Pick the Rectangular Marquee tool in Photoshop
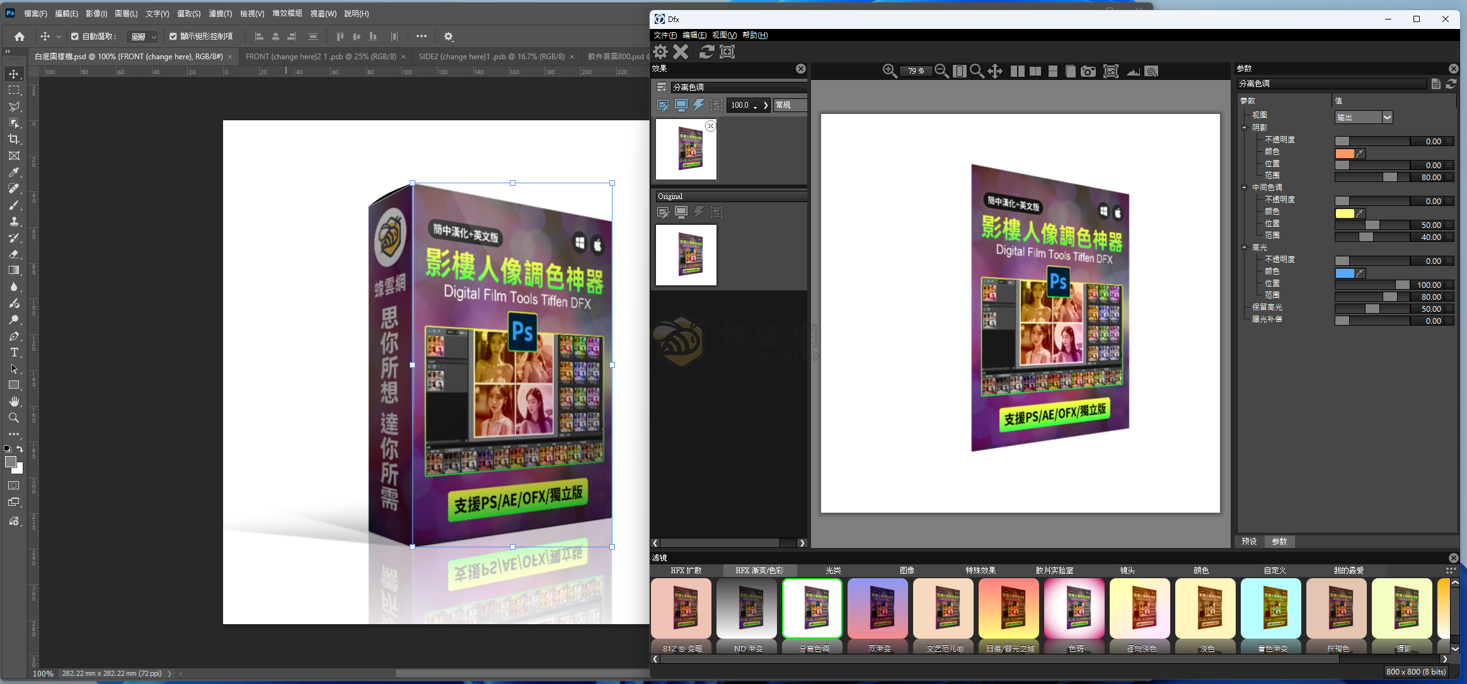The height and width of the screenshot is (684, 1467). (x=14, y=90)
